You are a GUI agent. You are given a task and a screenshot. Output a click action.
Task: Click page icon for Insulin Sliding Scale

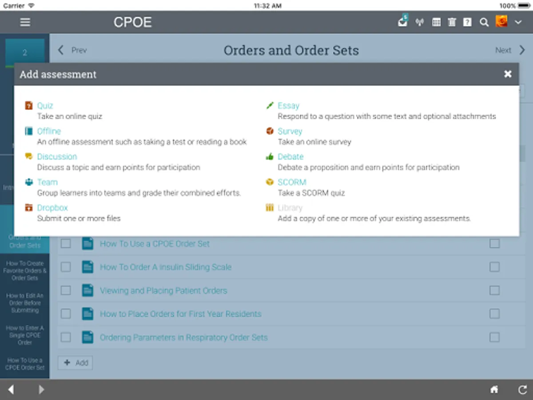(88, 267)
